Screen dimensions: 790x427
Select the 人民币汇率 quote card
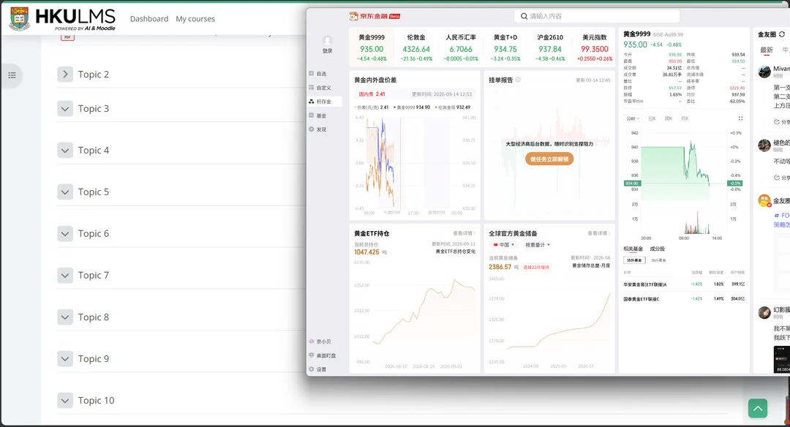coord(461,48)
